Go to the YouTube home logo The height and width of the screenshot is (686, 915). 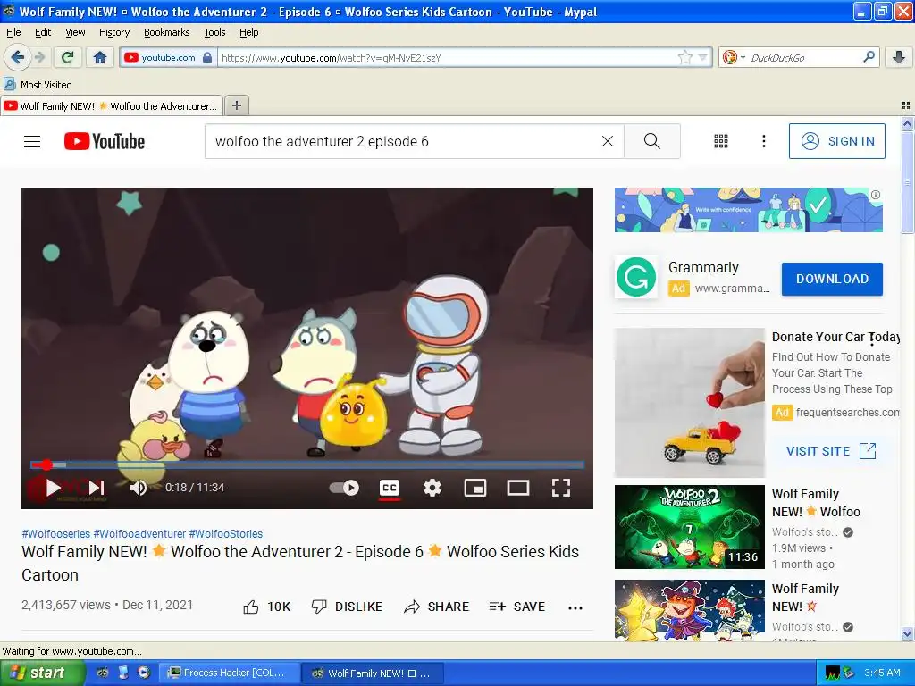pyautogui.click(x=105, y=141)
